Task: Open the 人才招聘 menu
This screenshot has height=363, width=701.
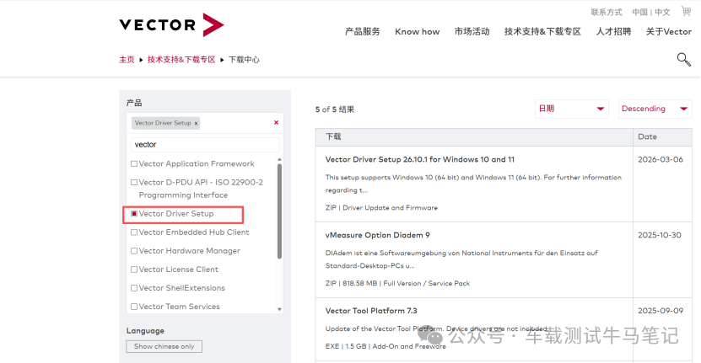Action: (x=613, y=32)
